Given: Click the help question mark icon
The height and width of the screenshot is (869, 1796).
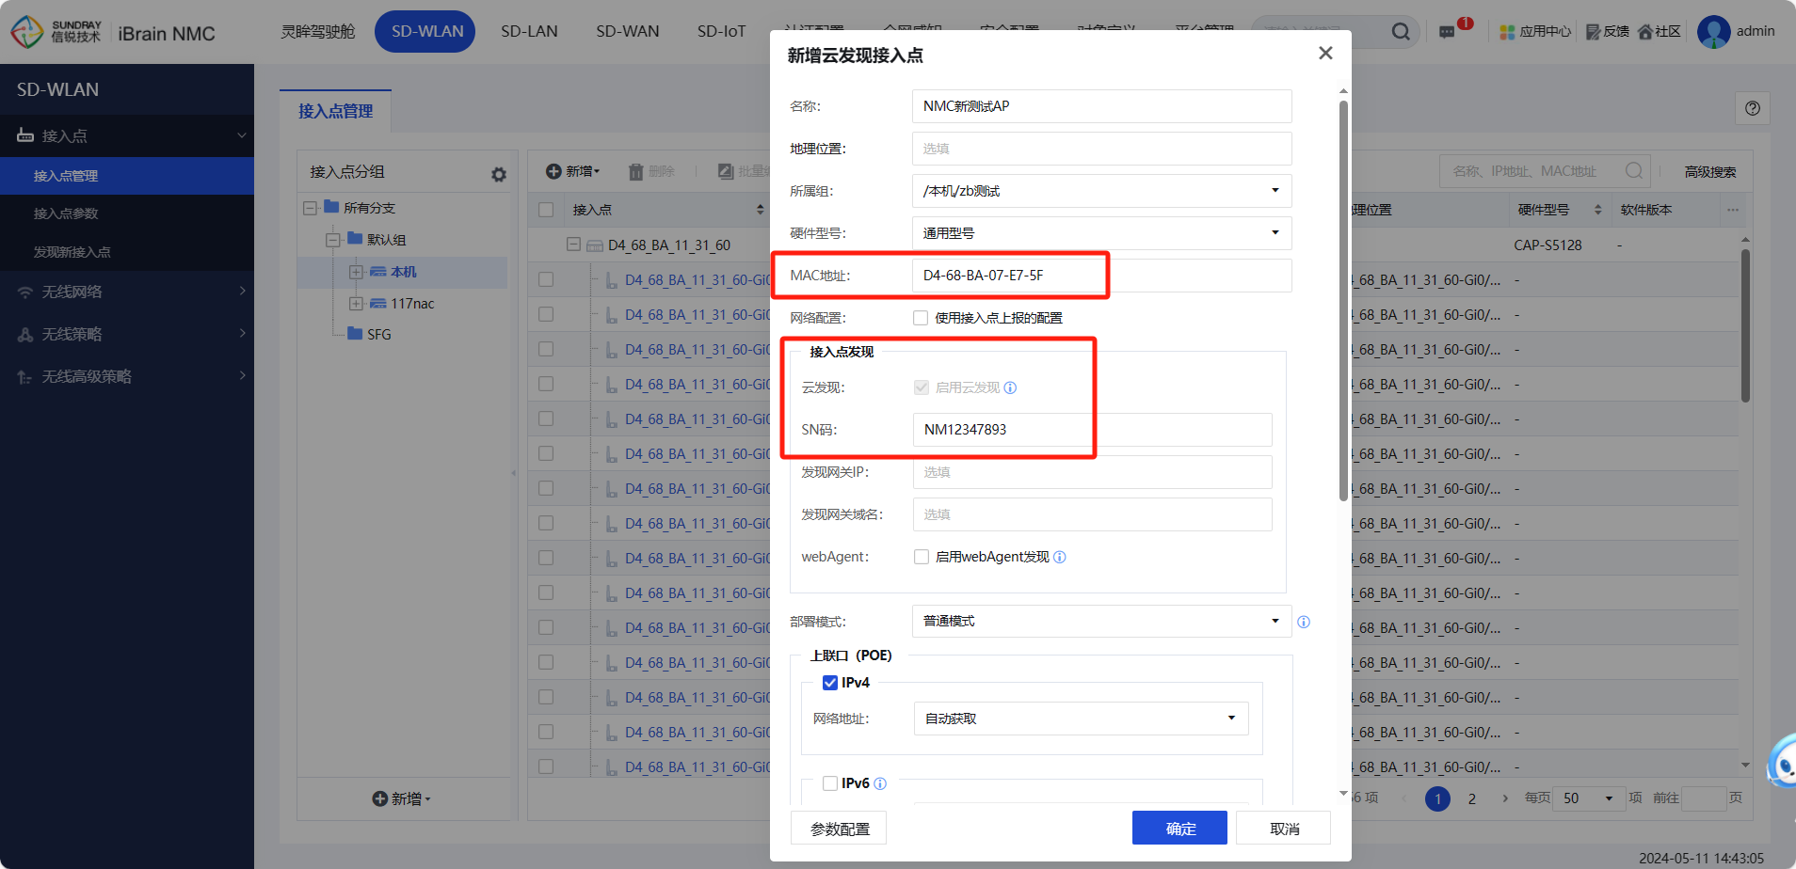Looking at the screenshot, I should click(1753, 108).
